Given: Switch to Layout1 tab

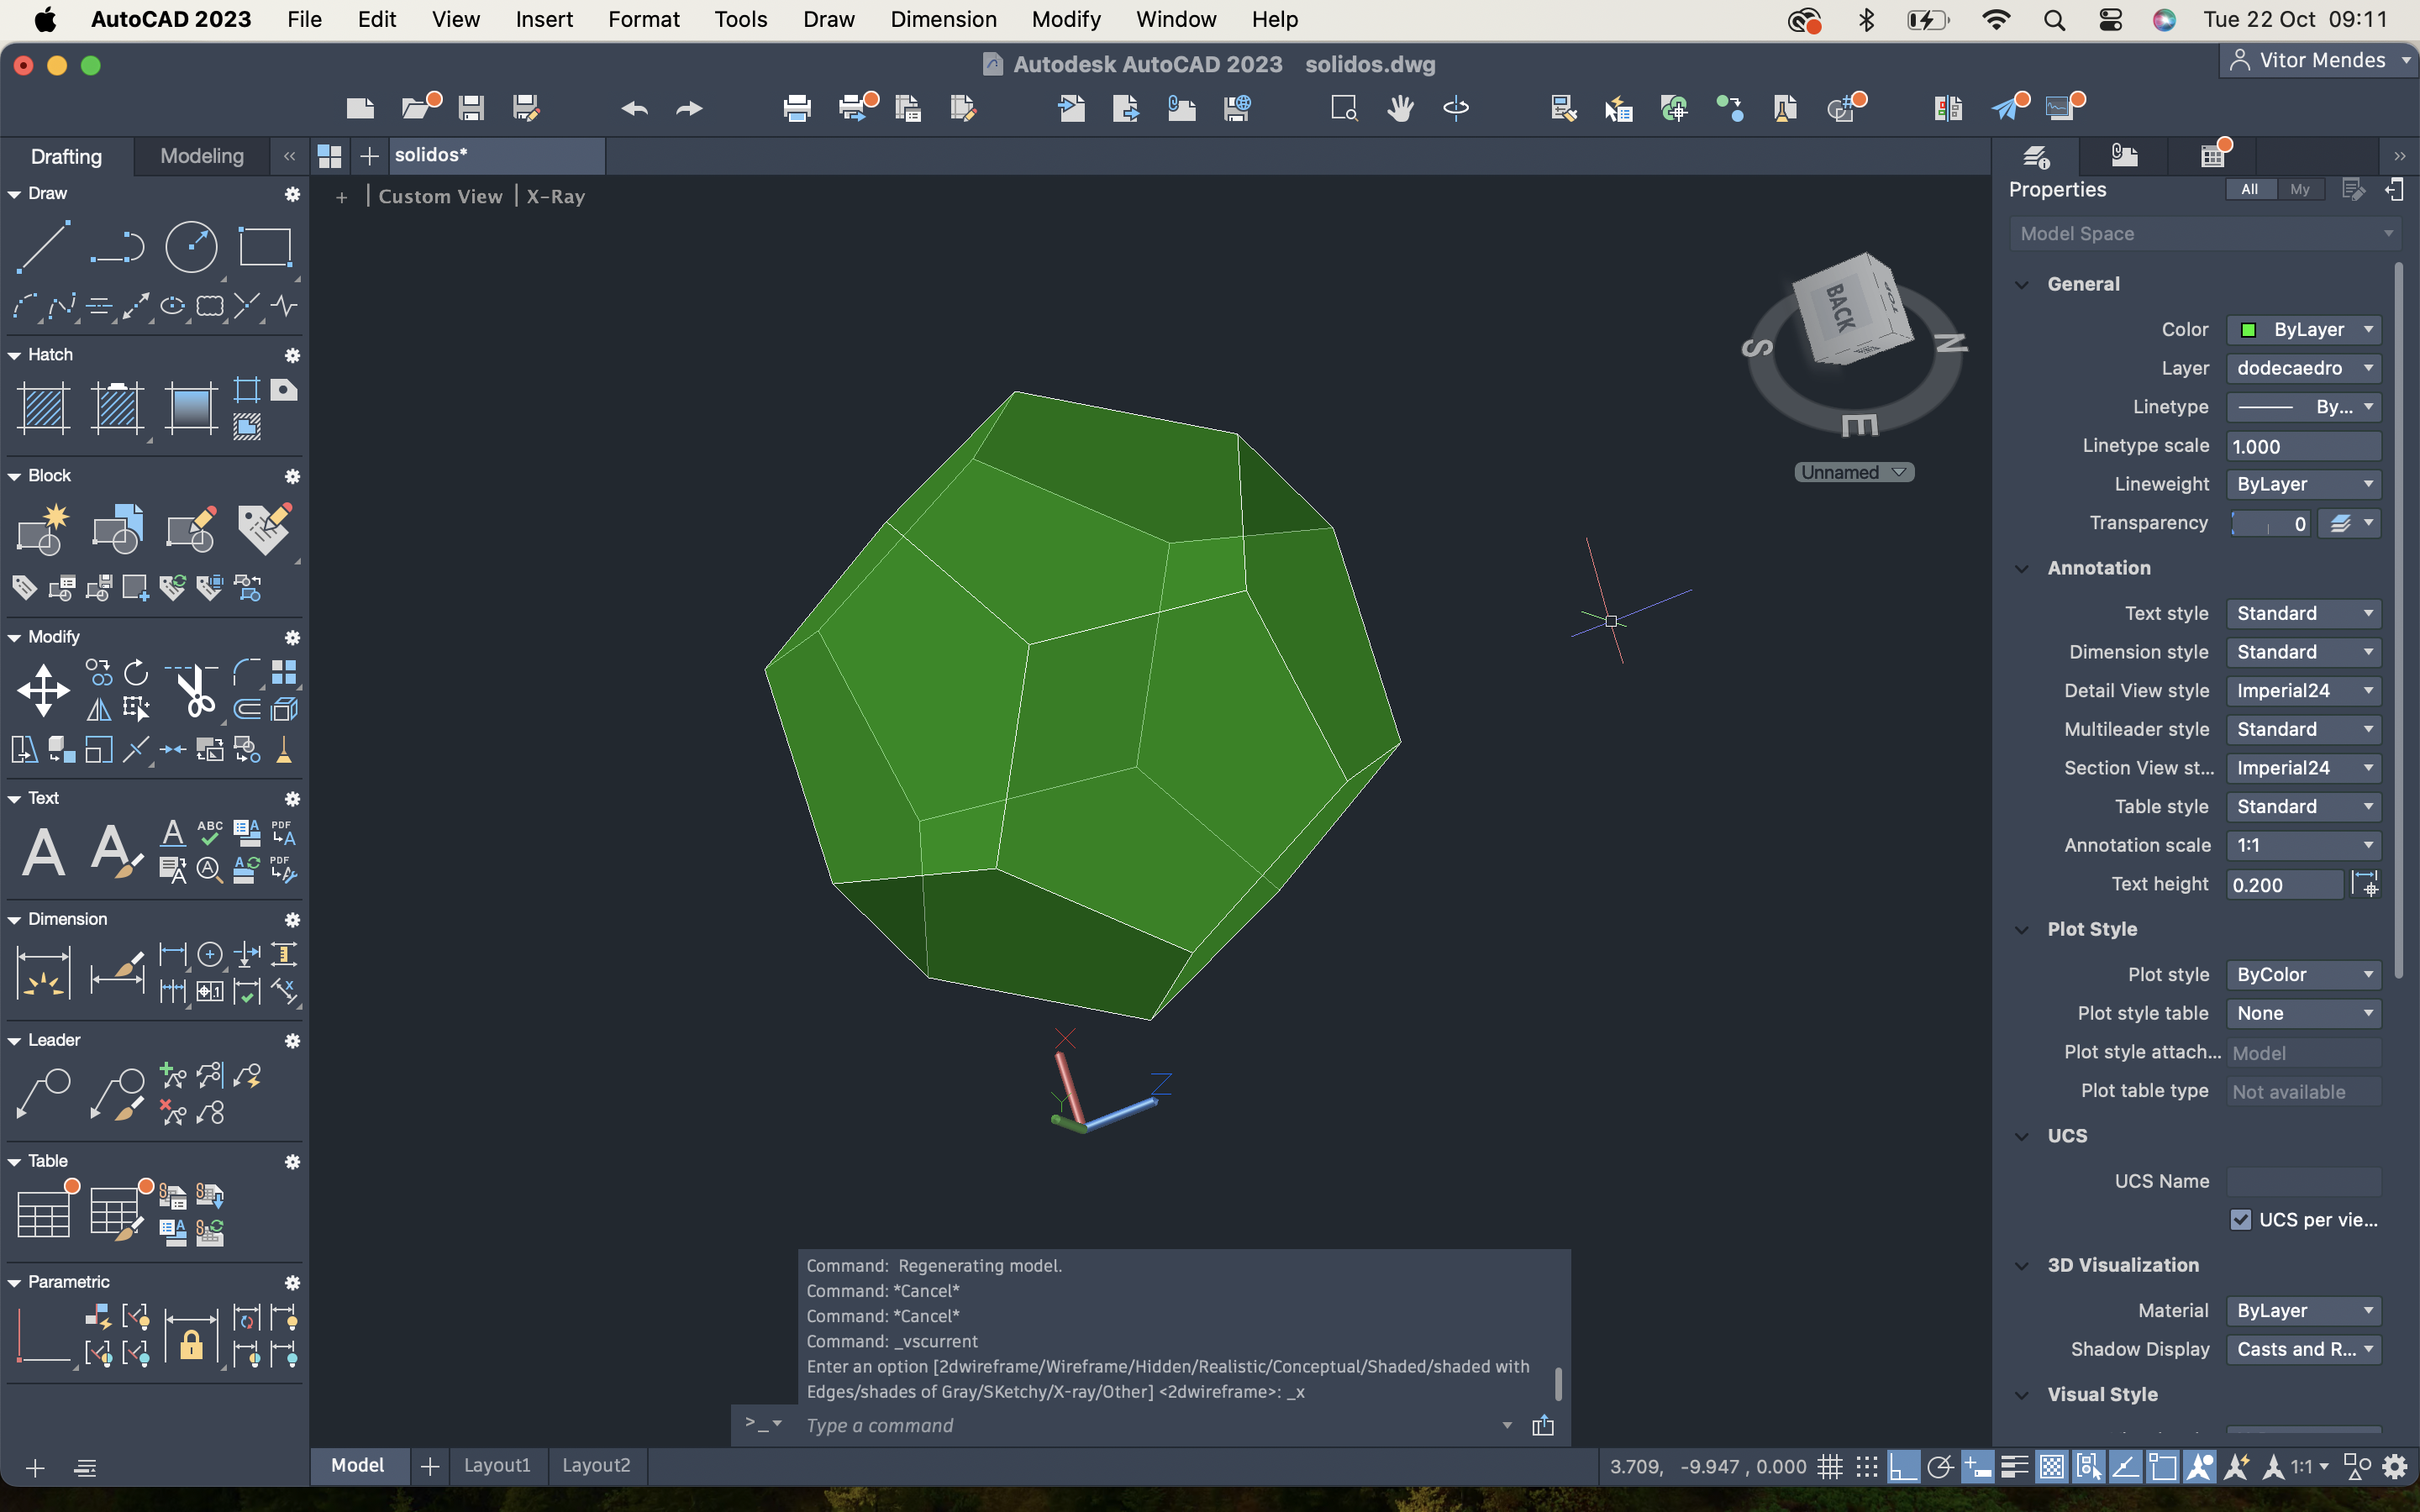Looking at the screenshot, I should click(497, 1465).
